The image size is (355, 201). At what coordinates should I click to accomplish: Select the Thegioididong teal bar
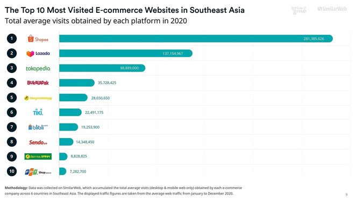[73, 98]
